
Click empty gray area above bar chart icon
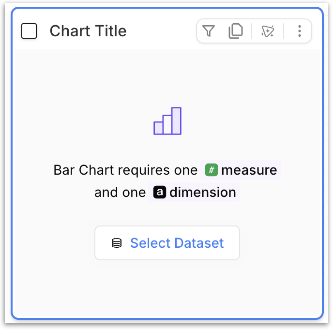click(x=167, y=77)
